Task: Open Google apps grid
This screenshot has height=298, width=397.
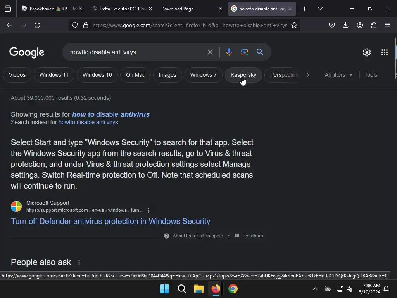Action: [385, 52]
